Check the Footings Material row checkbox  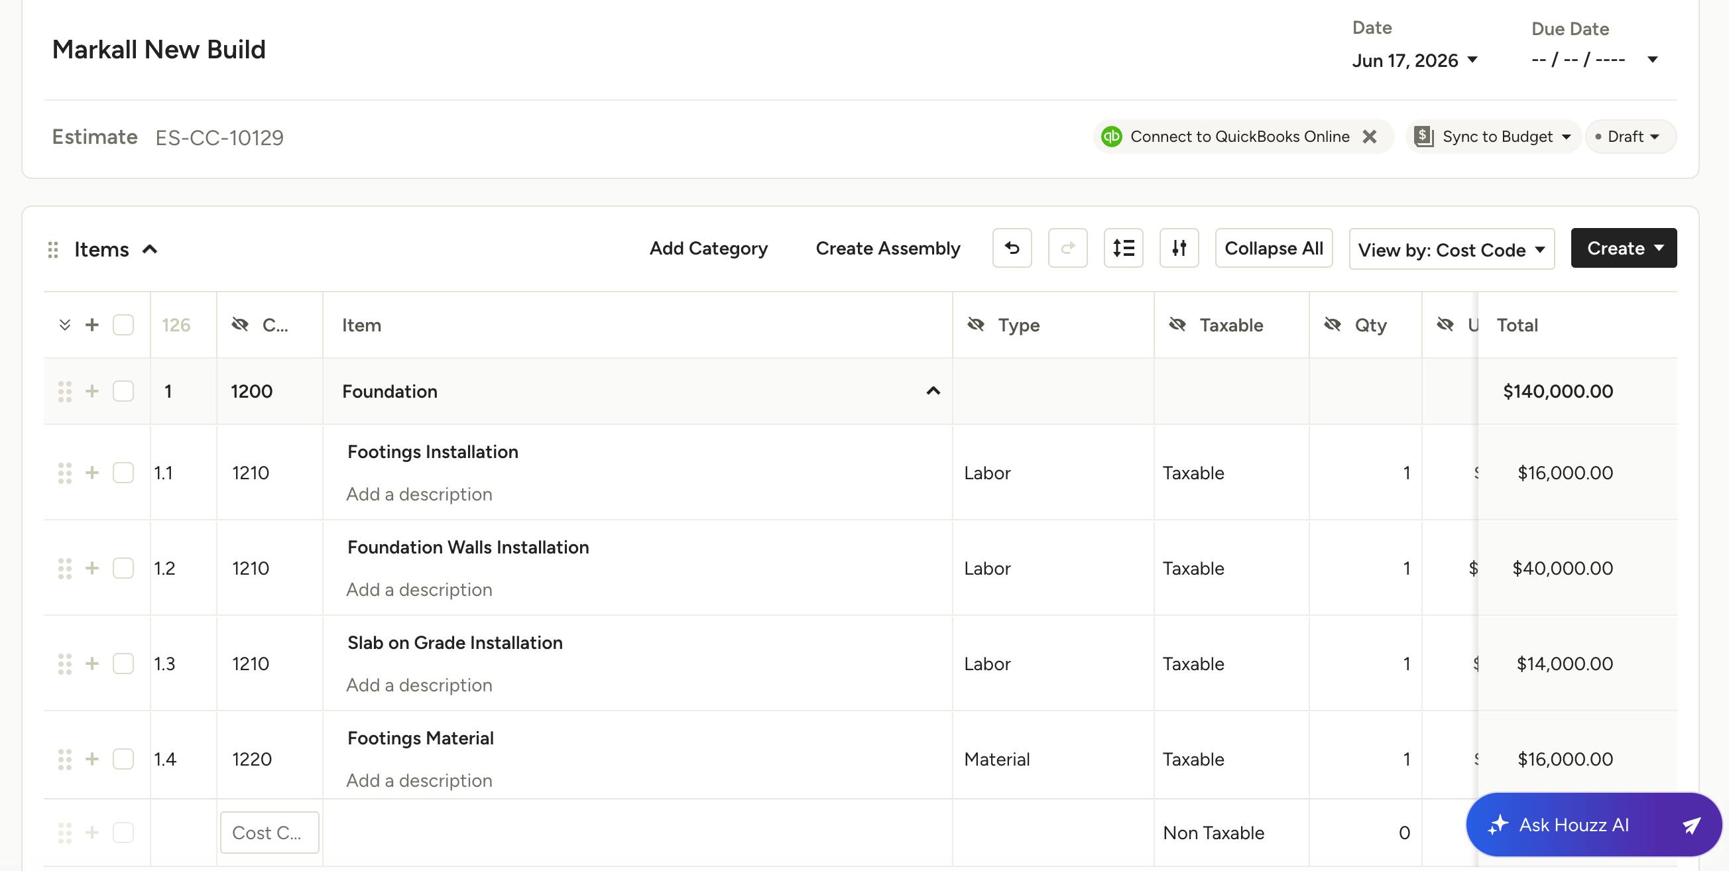click(123, 759)
